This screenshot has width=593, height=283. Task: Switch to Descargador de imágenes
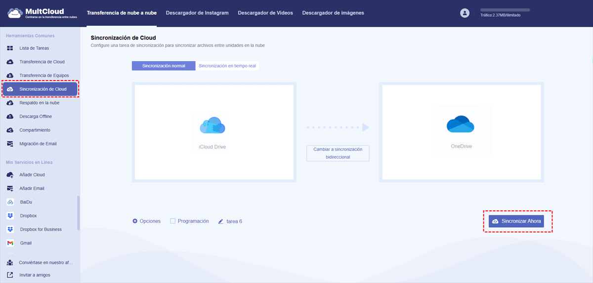point(333,13)
